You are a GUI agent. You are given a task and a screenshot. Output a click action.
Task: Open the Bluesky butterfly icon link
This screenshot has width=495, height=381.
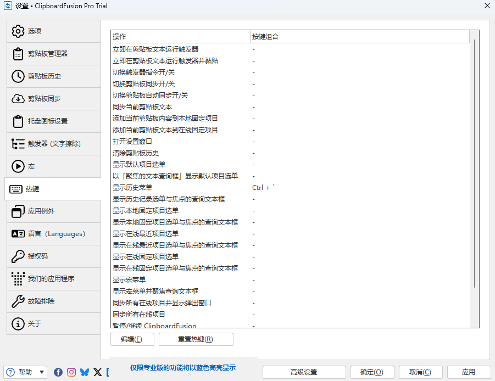click(85, 372)
